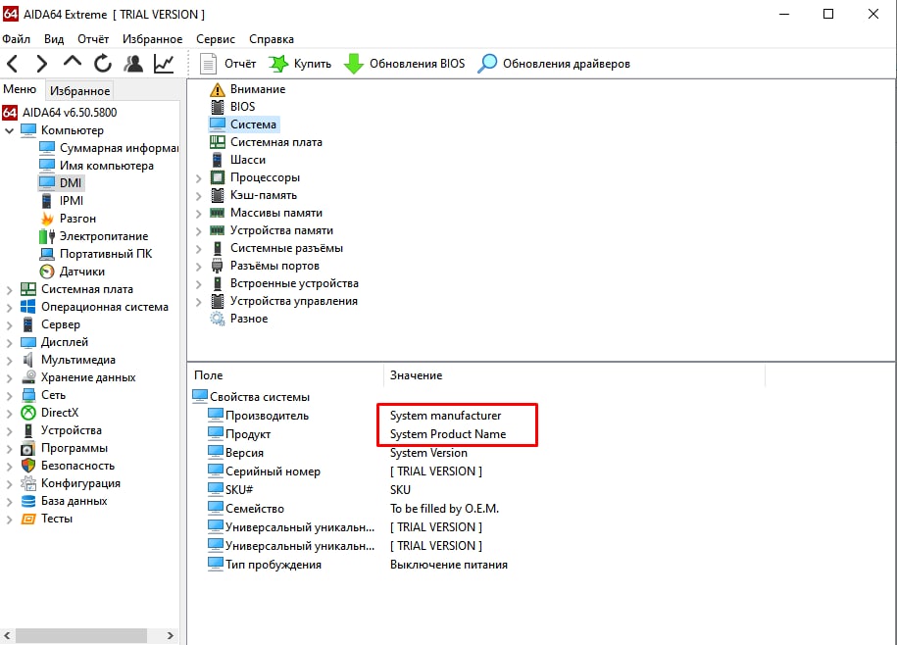This screenshot has height=645, width=897.
Task: Go forward with the right arrow toolbar icon
Action: (41, 64)
